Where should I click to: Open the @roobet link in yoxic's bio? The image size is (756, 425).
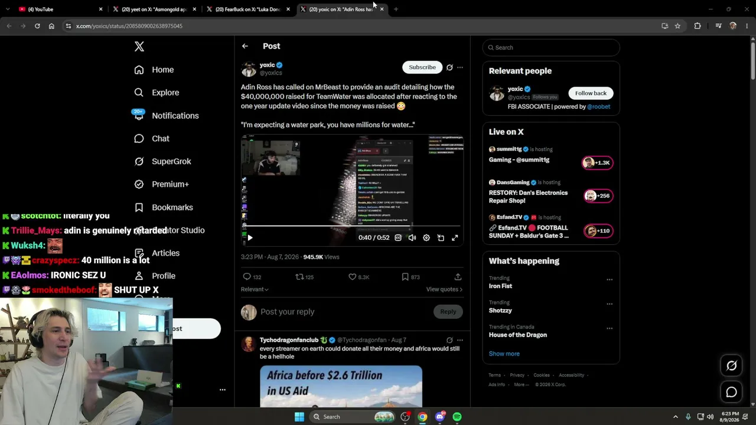598,107
